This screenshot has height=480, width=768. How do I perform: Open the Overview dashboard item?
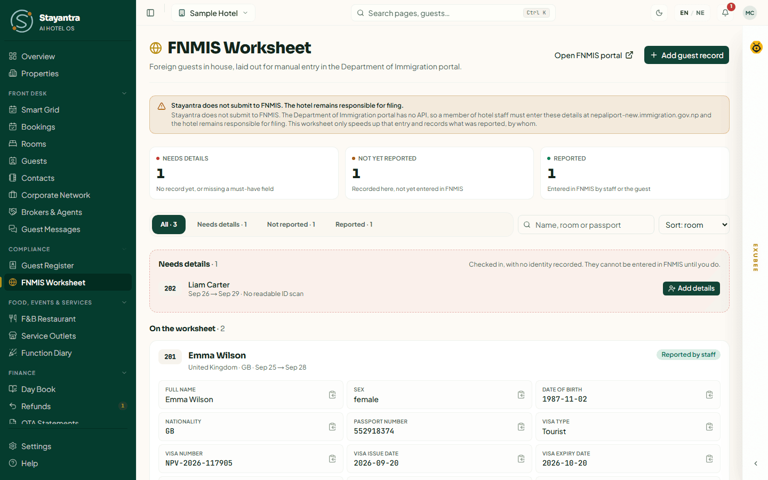pos(68,56)
